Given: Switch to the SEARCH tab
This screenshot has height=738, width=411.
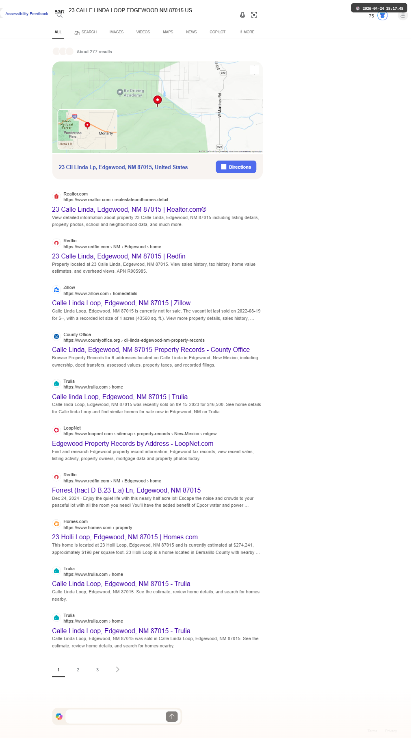Looking at the screenshot, I should tap(86, 32).
